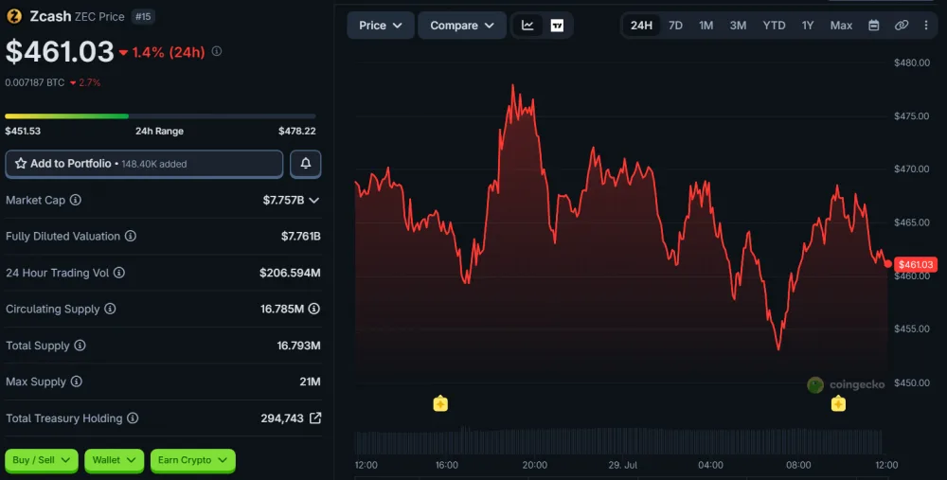Open Market Cap info tooltip icon
The height and width of the screenshot is (480, 947).
pyautogui.click(x=76, y=200)
